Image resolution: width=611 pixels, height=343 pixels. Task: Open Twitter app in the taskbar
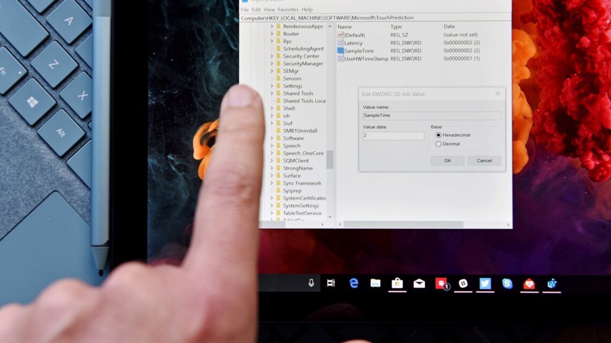485,284
